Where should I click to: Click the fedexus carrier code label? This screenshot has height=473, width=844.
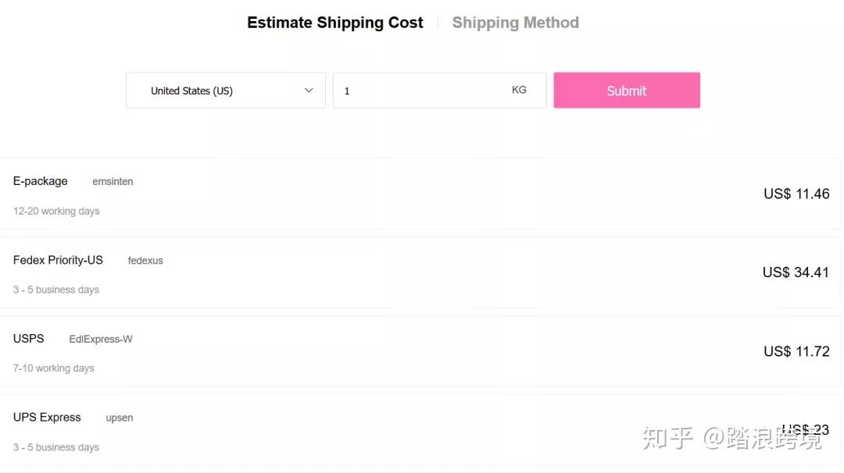click(145, 261)
